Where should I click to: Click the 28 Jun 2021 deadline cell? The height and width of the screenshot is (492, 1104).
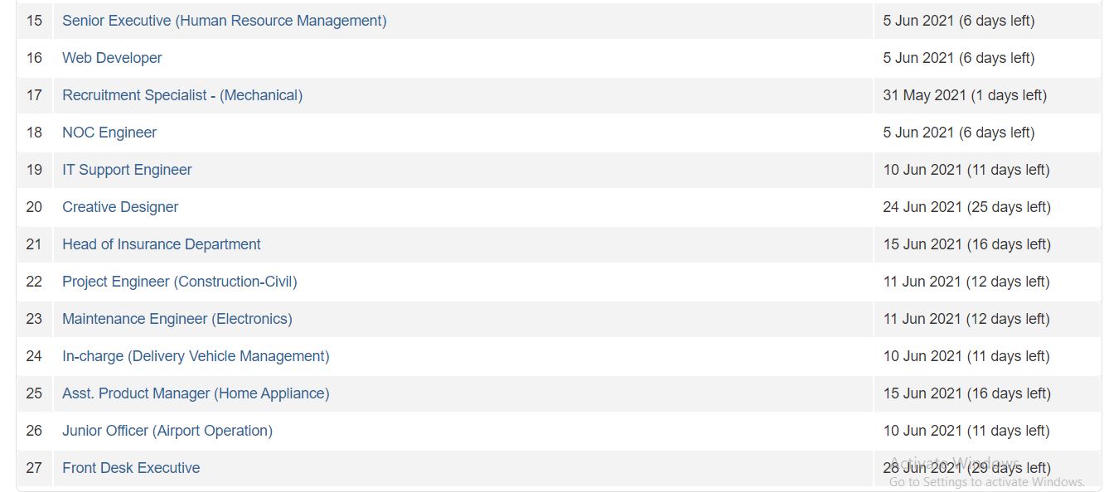(x=987, y=468)
